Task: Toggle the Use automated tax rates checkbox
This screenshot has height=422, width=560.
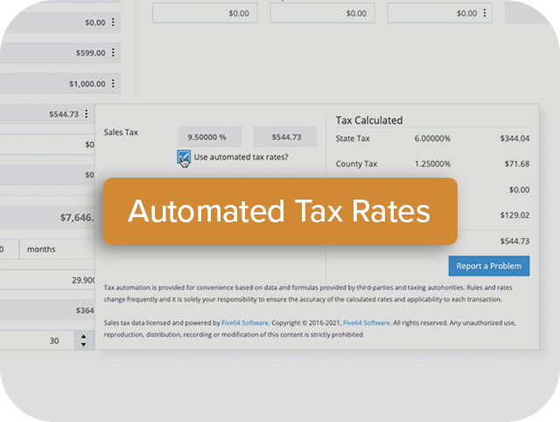Action: (x=183, y=157)
